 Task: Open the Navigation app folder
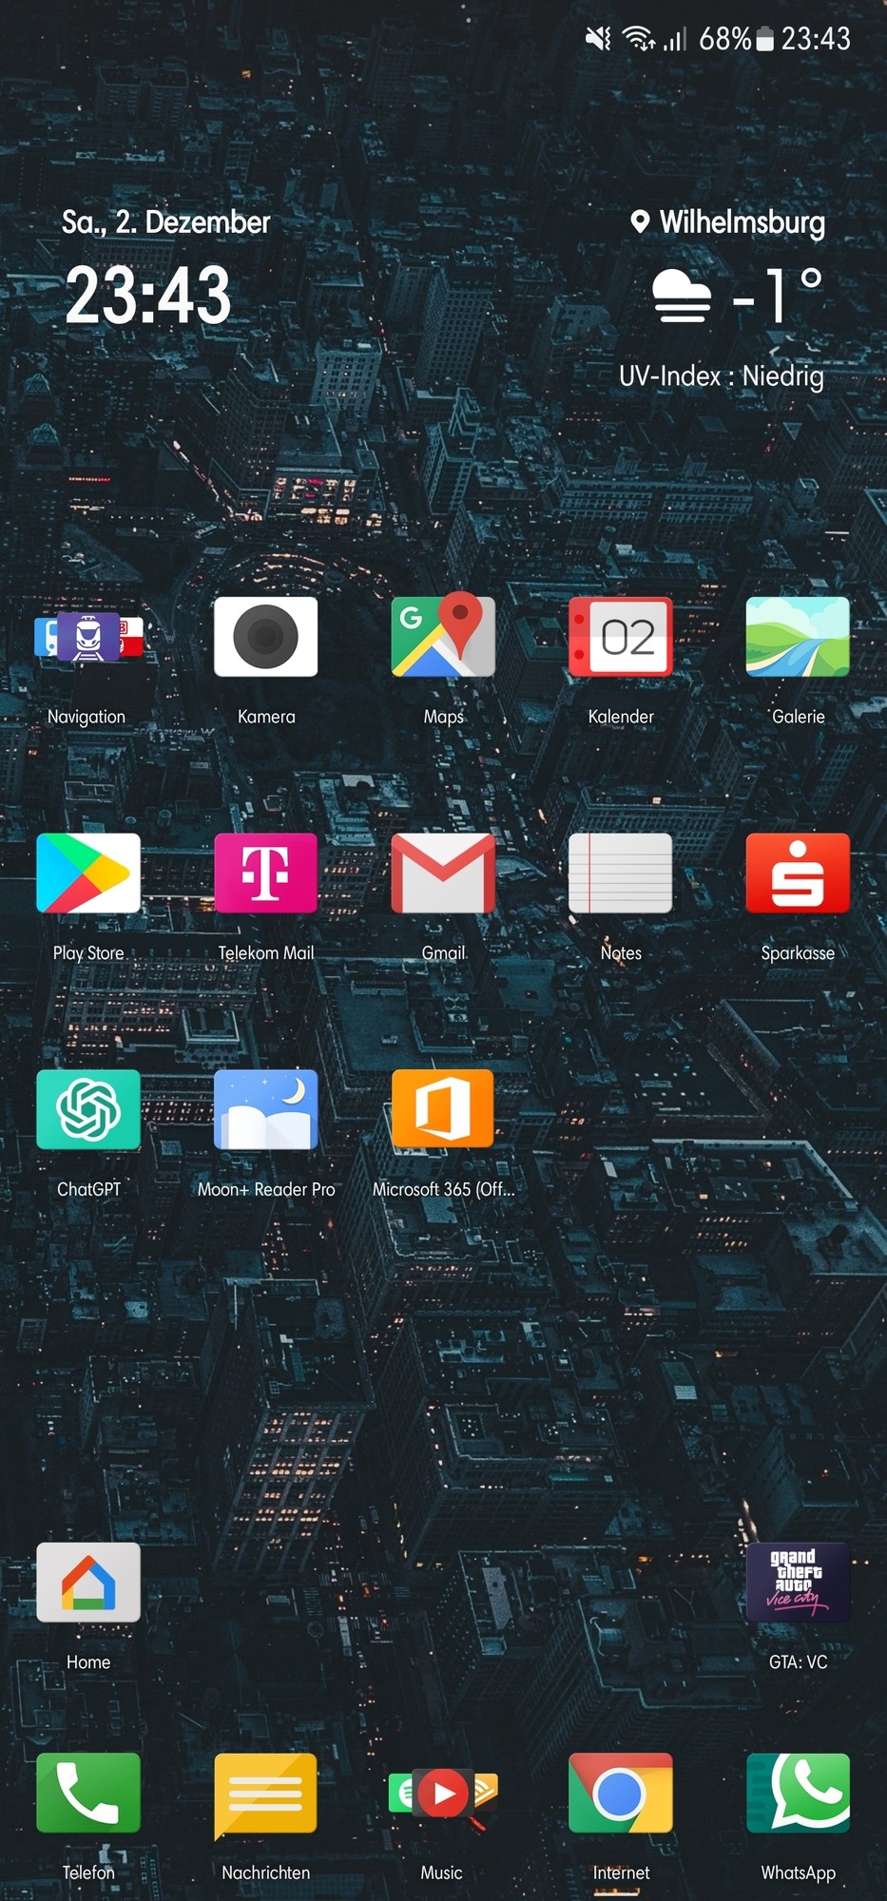(x=88, y=638)
